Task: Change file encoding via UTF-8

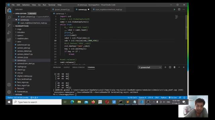Action: 150,98
